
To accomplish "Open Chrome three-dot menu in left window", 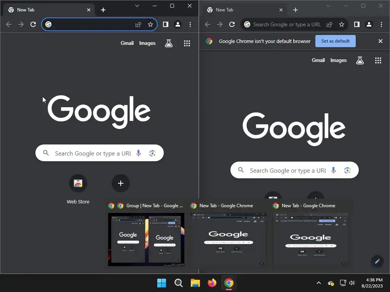I will (x=190, y=24).
